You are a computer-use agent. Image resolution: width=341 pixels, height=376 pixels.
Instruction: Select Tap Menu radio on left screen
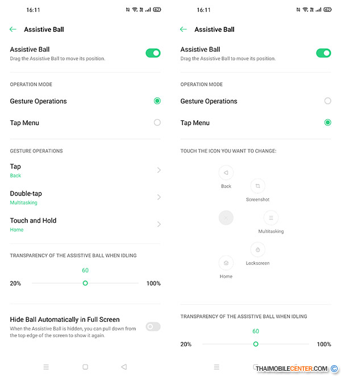tap(157, 122)
